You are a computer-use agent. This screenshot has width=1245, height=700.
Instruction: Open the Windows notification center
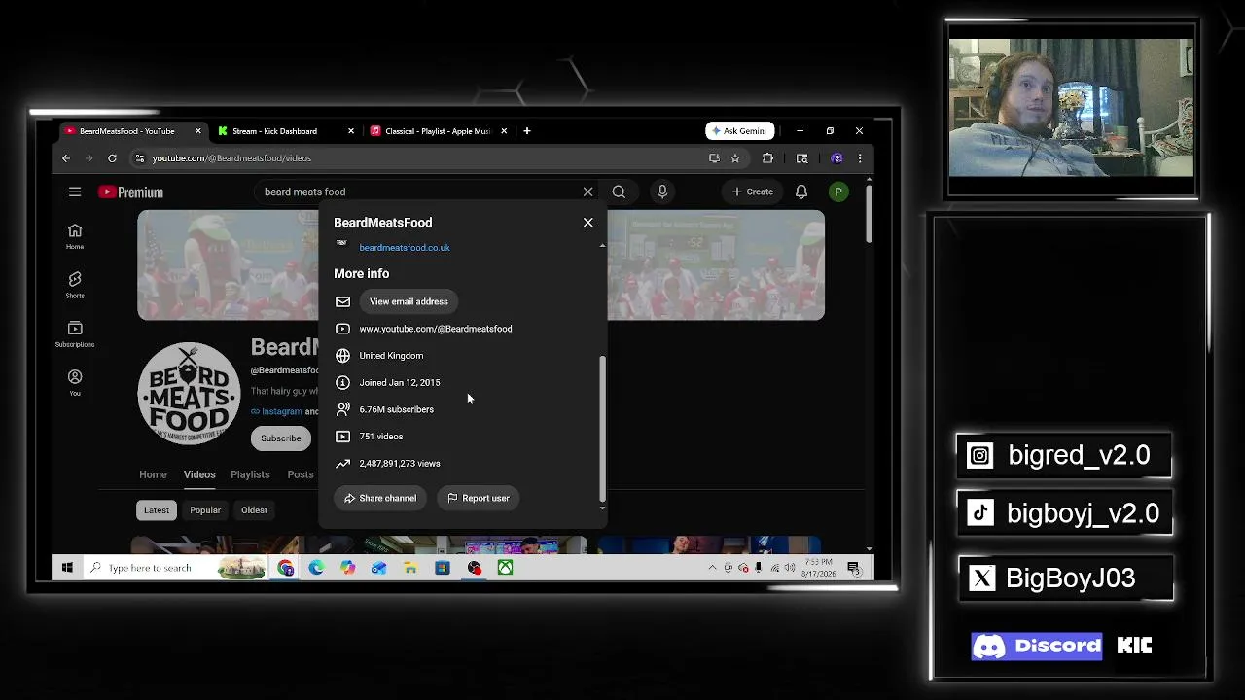coord(853,568)
